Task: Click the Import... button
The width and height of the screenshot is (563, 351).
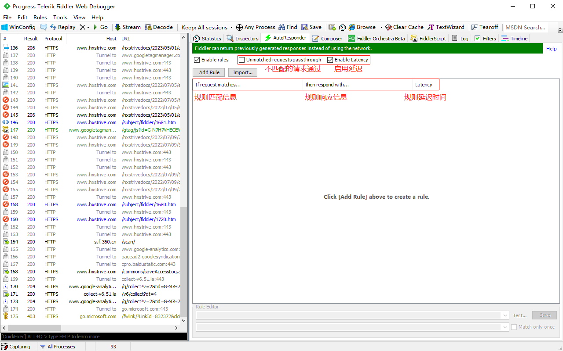Action: coord(243,72)
